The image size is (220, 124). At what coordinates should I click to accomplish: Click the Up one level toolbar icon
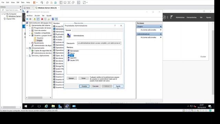35,19
